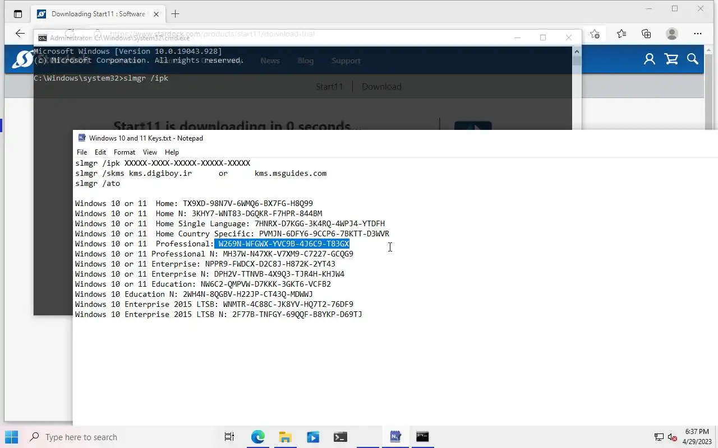Click the Education NW6C2 key line
Viewport: 718px width, 448px height.
[203, 284]
